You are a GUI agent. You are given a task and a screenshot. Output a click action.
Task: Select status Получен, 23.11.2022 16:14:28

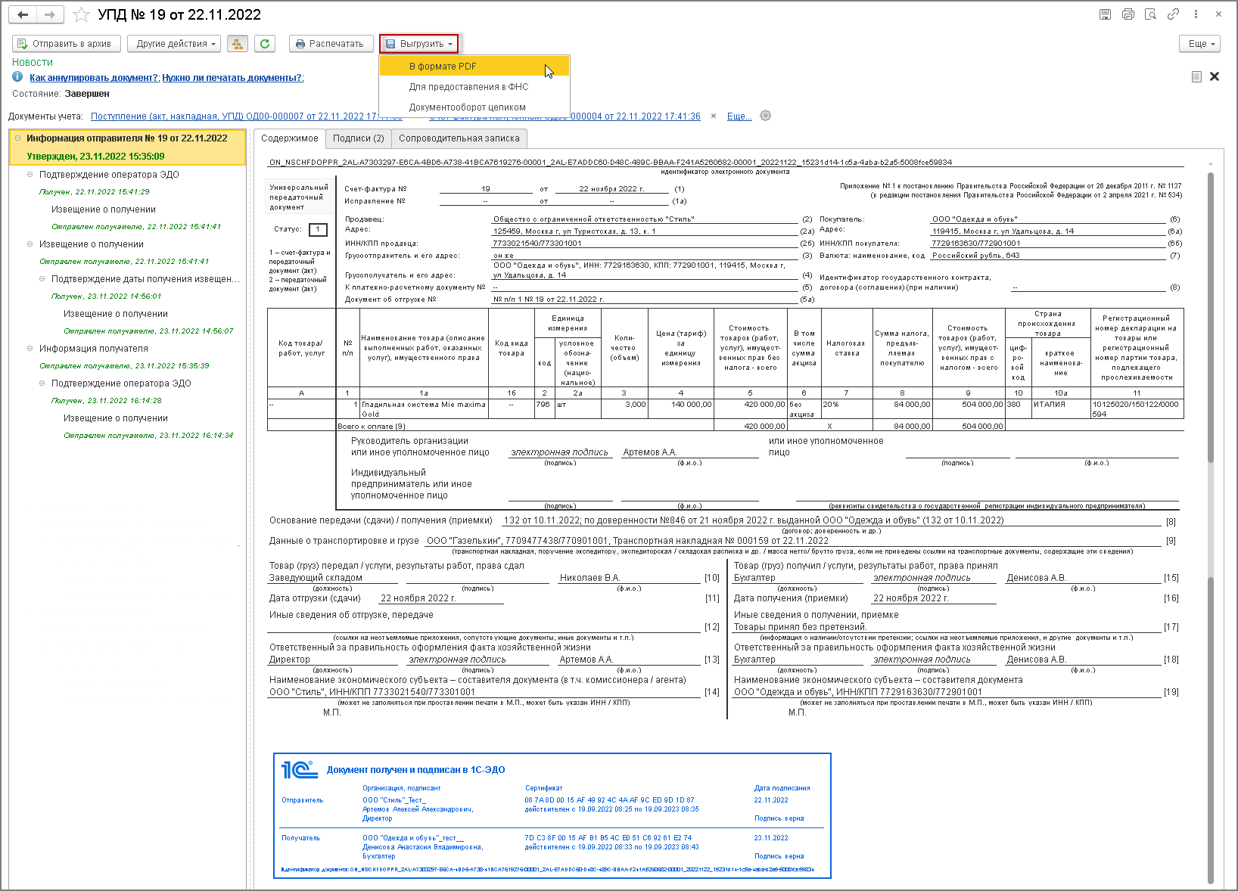point(106,401)
